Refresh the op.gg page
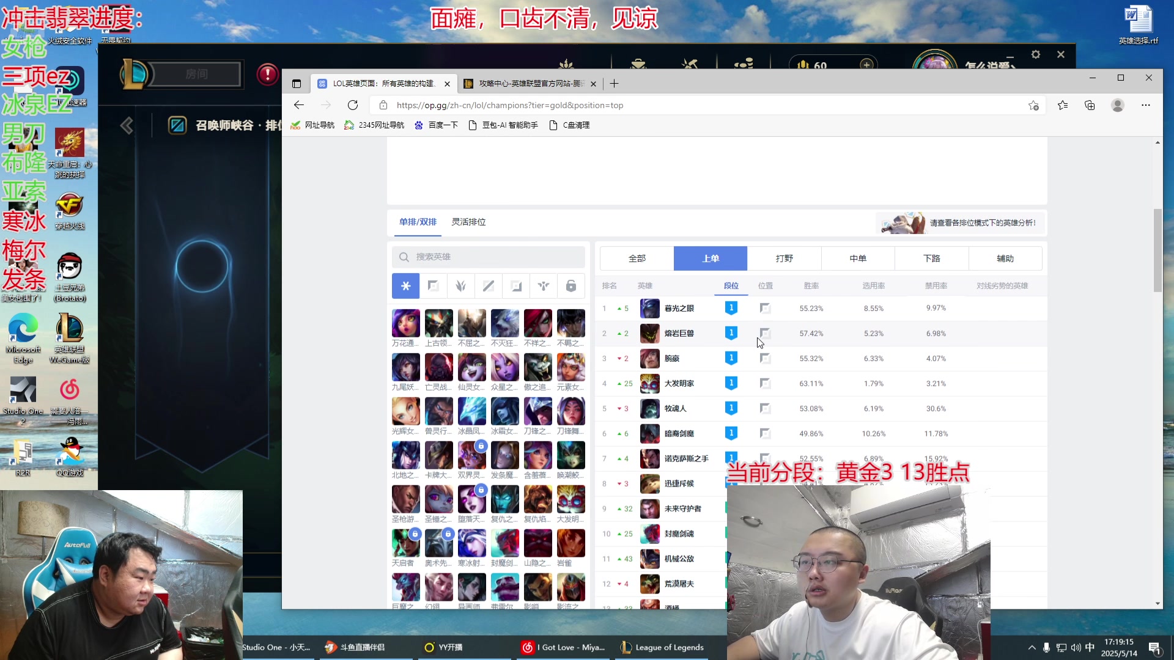 (x=353, y=105)
